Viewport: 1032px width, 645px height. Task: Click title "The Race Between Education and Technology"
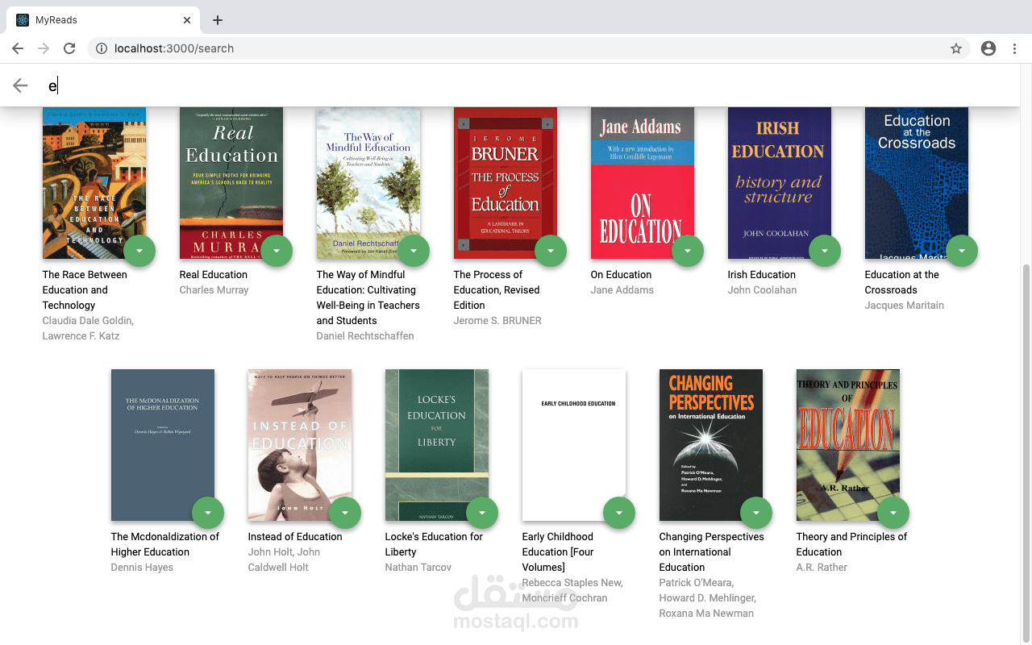(85, 289)
